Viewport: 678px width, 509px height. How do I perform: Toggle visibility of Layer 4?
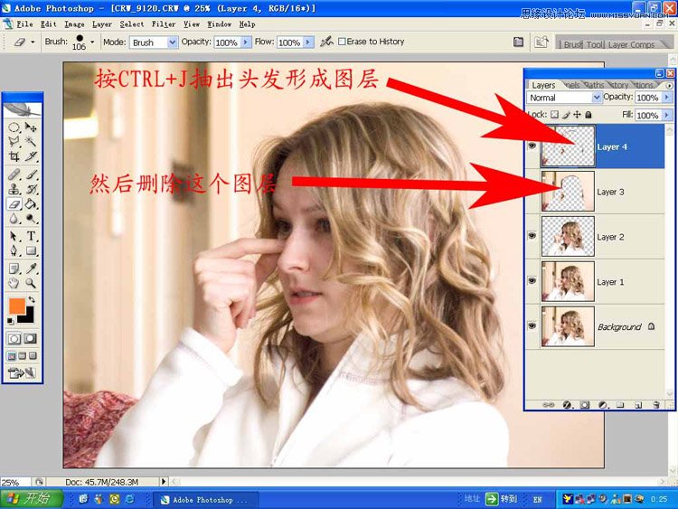coord(532,146)
